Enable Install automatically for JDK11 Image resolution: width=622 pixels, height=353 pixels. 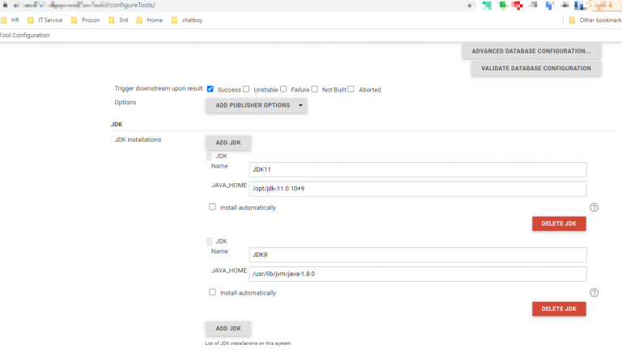[x=212, y=207]
